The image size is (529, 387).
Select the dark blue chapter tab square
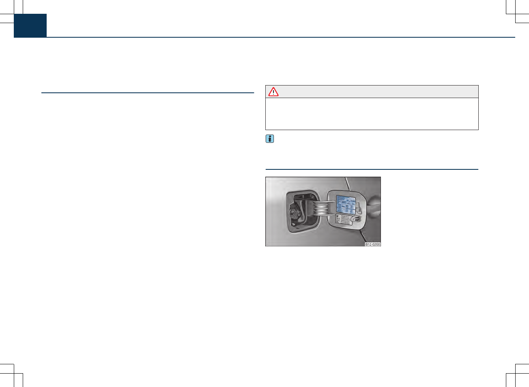click(x=30, y=26)
